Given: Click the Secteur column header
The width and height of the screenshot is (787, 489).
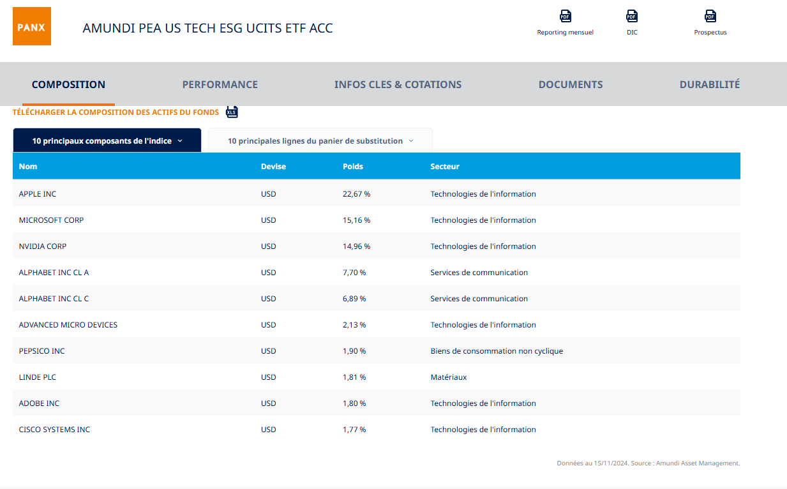Looking at the screenshot, I should [x=445, y=167].
